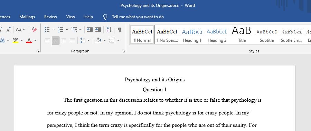Click the line starting 'for crazy people or not'
Screen dimensions: 311x131
(148, 113)
